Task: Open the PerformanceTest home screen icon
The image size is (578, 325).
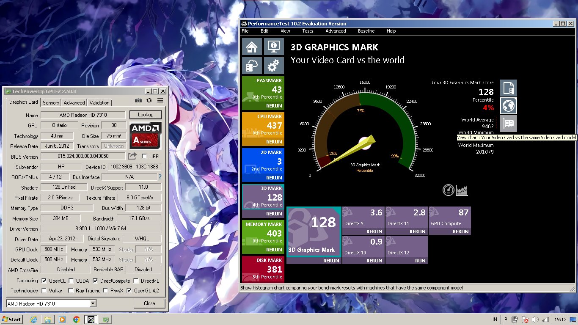Action: coord(252,47)
